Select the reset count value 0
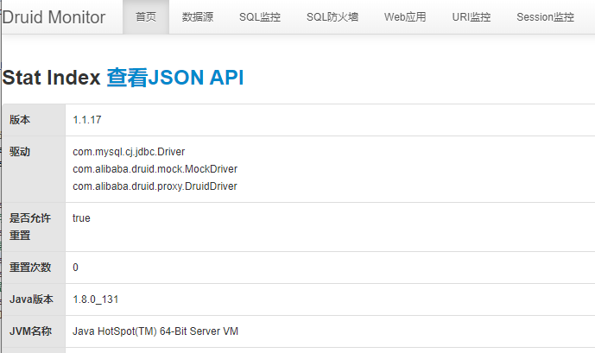The height and width of the screenshot is (353, 595). [75, 268]
